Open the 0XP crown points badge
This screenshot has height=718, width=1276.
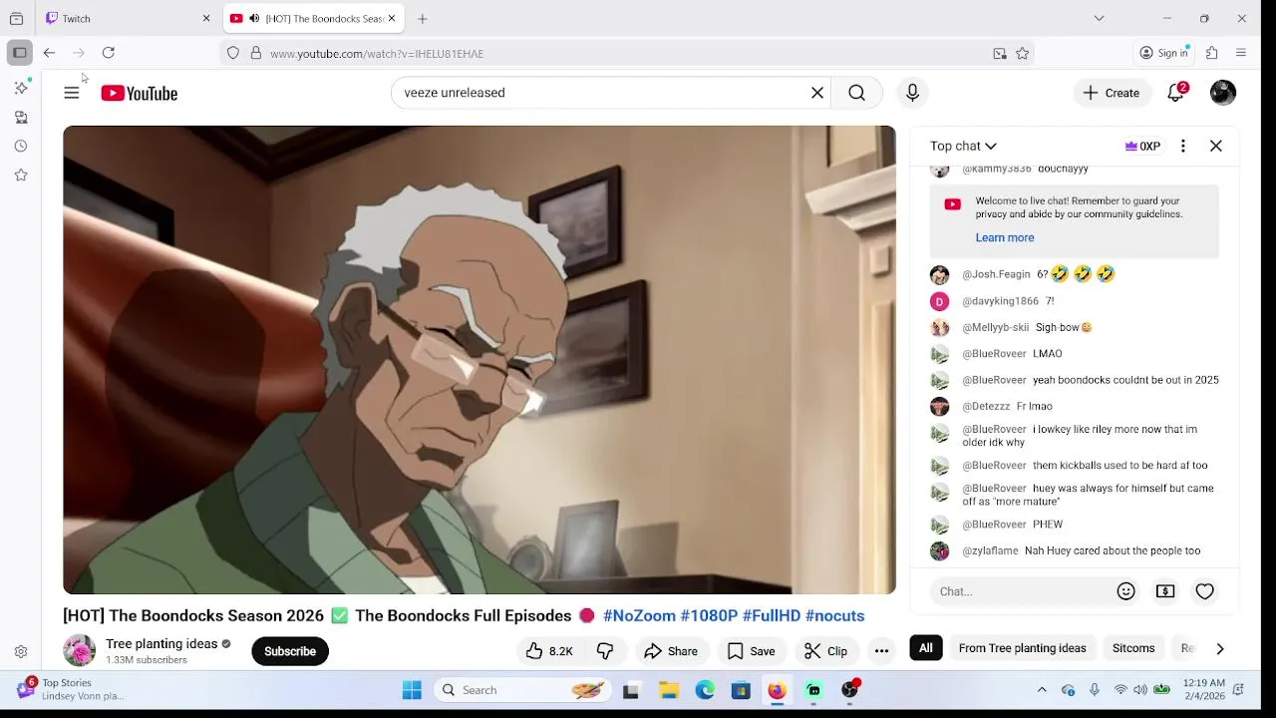[1142, 146]
